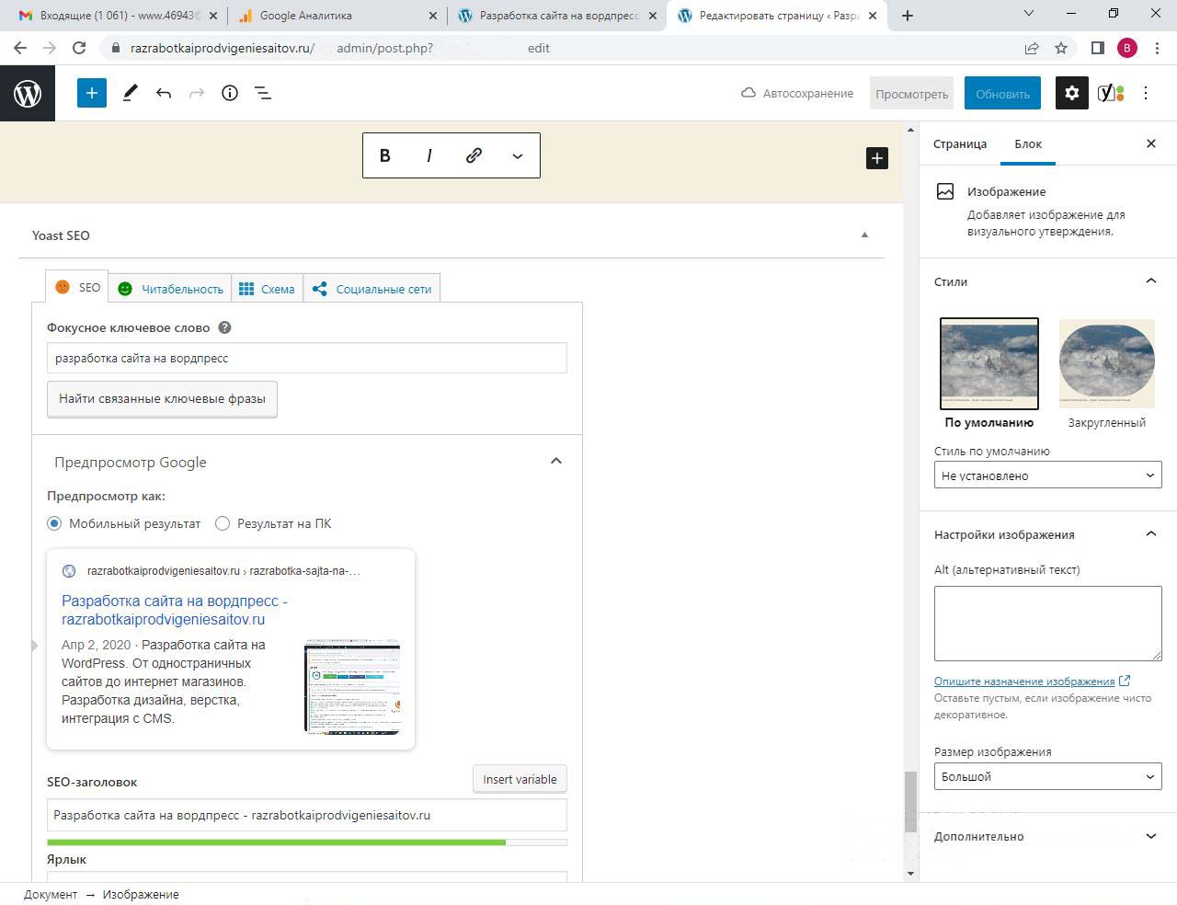Choose the Desktop result radio button
The height and width of the screenshot is (905, 1177).
(x=223, y=523)
